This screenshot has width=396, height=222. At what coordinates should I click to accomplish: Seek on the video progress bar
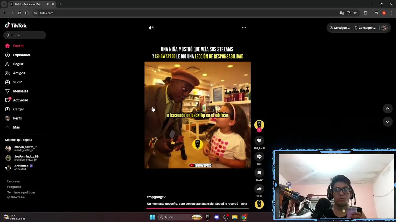(x=197, y=208)
